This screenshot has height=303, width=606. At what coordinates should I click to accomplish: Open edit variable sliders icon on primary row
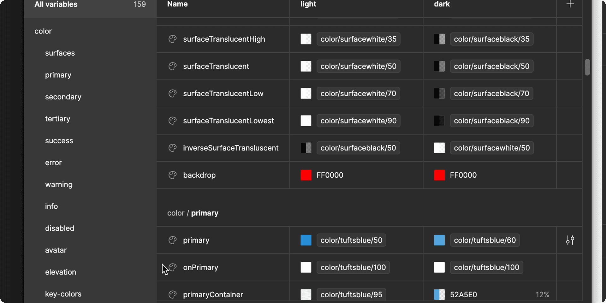point(570,240)
